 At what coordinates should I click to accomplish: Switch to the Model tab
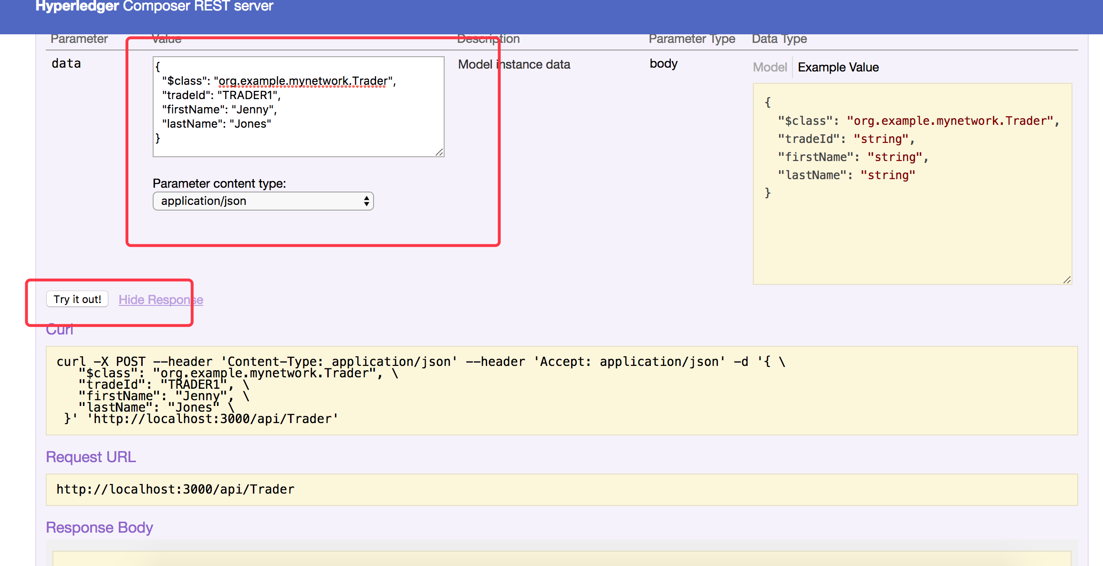pos(770,67)
